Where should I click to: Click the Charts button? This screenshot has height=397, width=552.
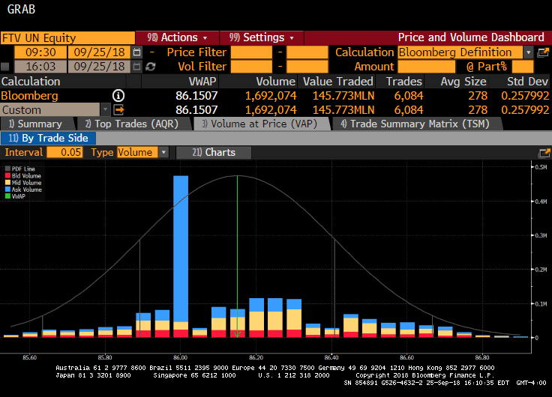[213, 152]
